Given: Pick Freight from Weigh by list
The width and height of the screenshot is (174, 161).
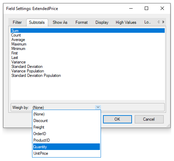Looking at the screenshot, I should [x=66, y=127].
